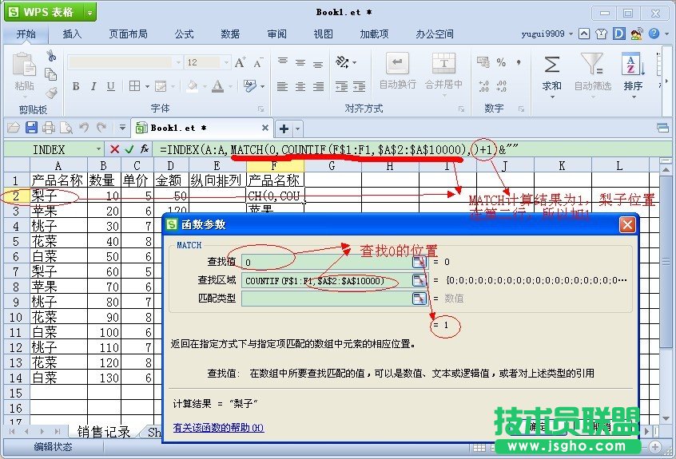This screenshot has height=459, width=676.
Task: Click the fill color bucket swatch
Action: click(x=193, y=86)
